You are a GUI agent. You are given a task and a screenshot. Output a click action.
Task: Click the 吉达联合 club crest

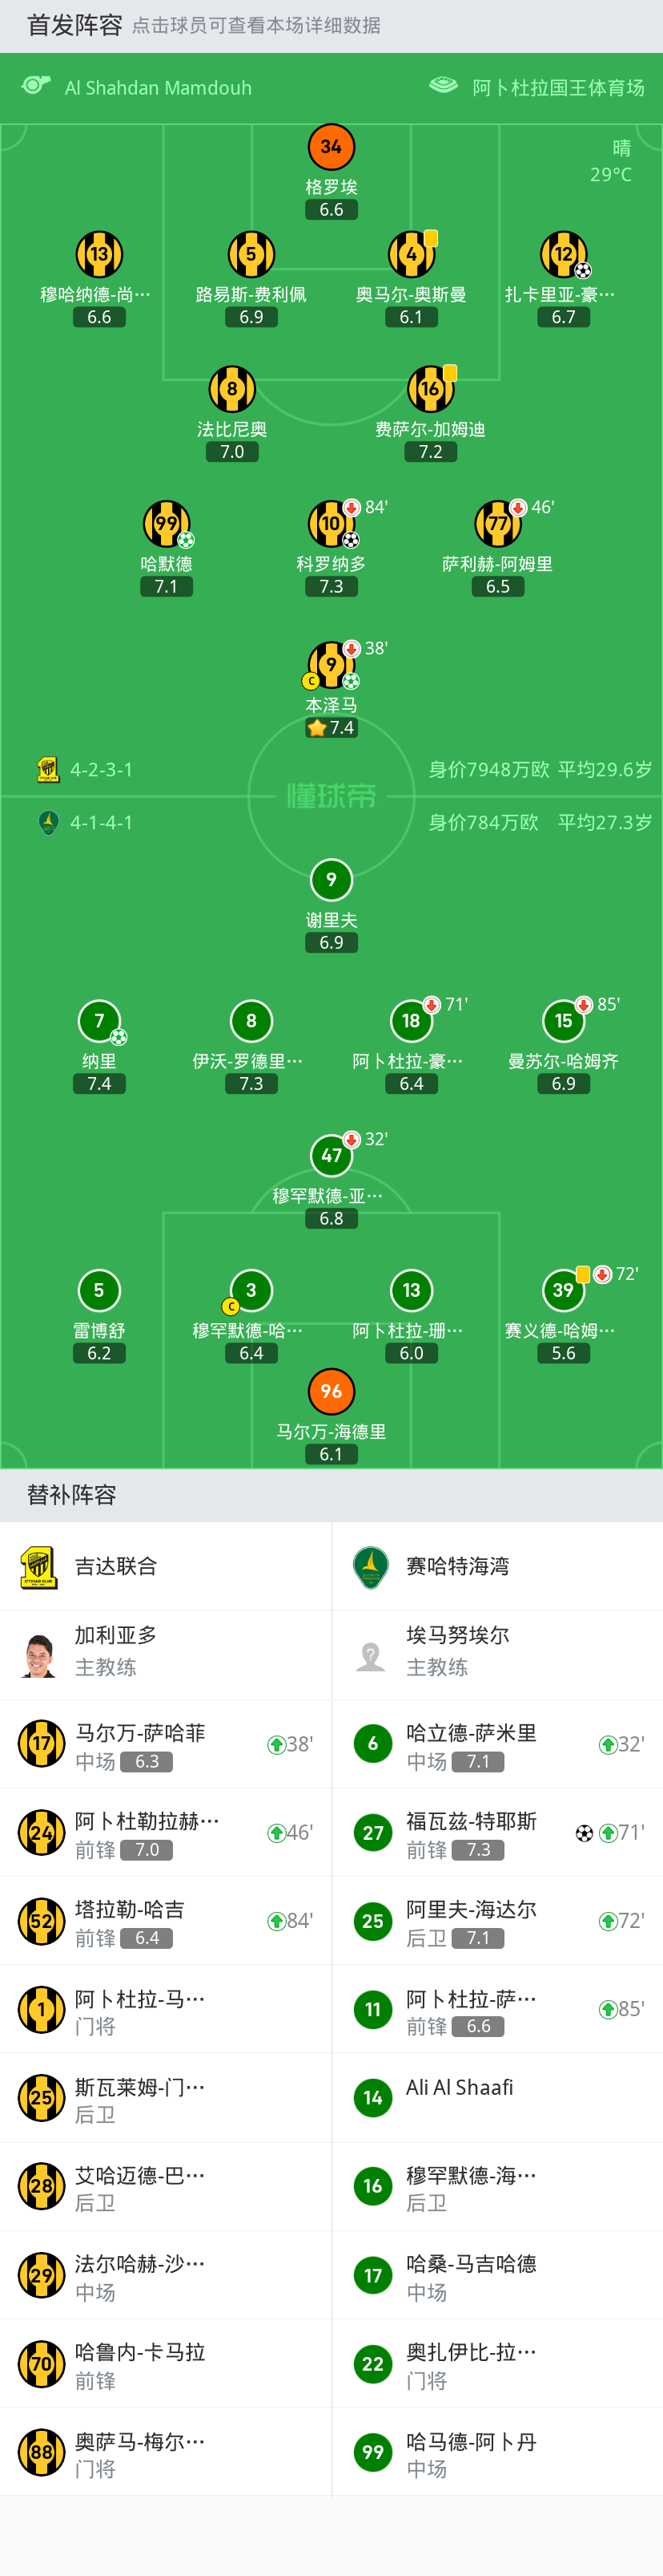pos(39,1566)
